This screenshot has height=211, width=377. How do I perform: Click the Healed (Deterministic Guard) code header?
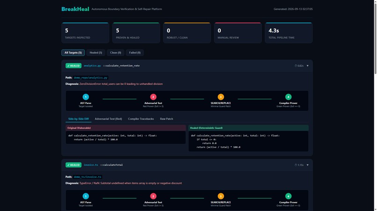tap(248, 128)
